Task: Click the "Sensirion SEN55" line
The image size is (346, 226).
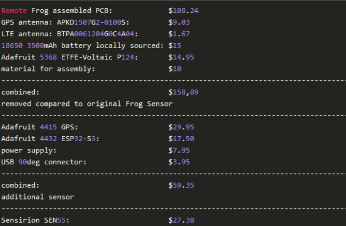Action: (35, 221)
